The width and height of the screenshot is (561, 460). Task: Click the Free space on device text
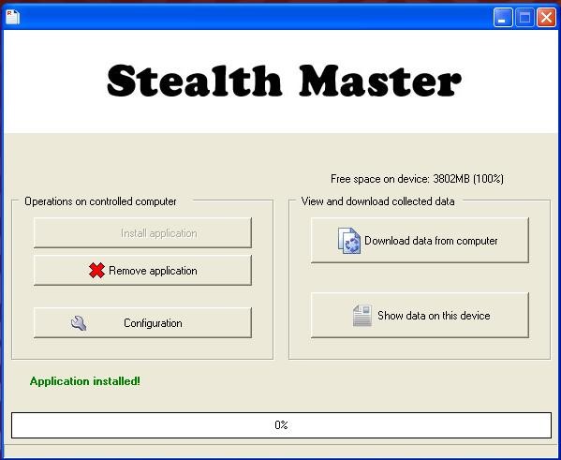pyautogui.click(x=417, y=179)
